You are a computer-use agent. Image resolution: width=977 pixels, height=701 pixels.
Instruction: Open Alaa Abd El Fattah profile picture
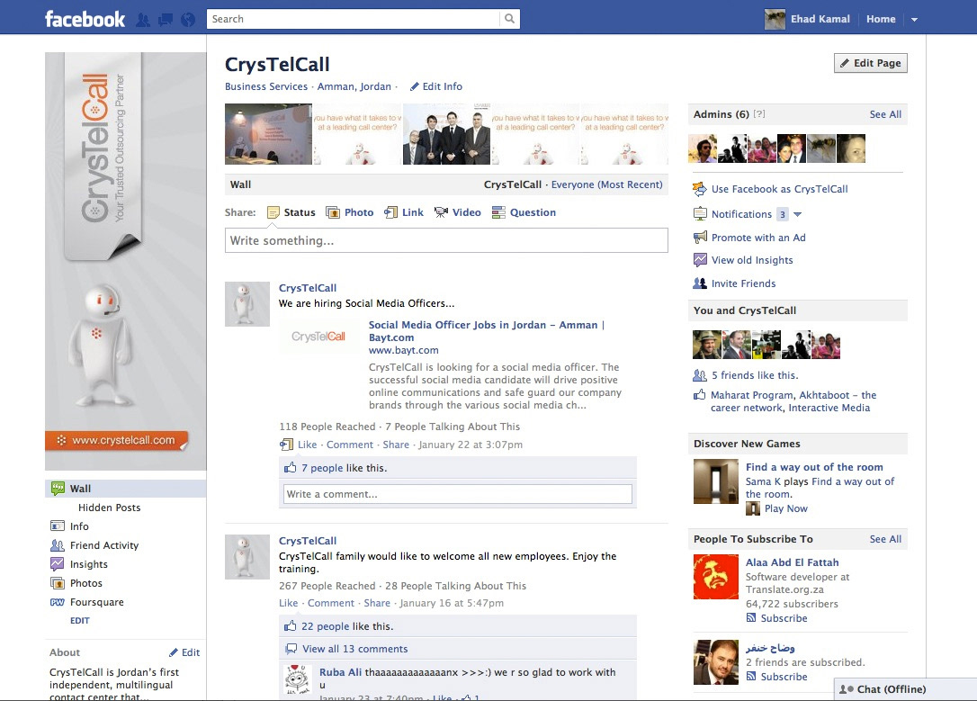716,577
